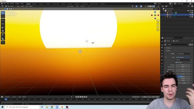Screen dimensions: 194x109
Task: Select the Add Cube tool
Action: coord(3,43)
